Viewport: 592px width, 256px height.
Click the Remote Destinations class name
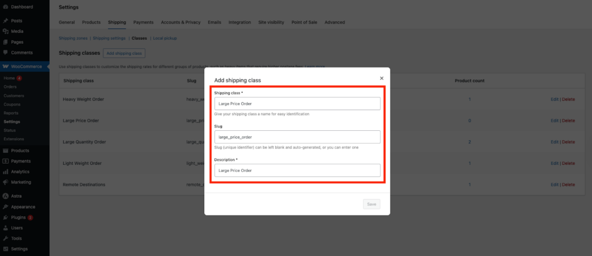click(84, 185)
